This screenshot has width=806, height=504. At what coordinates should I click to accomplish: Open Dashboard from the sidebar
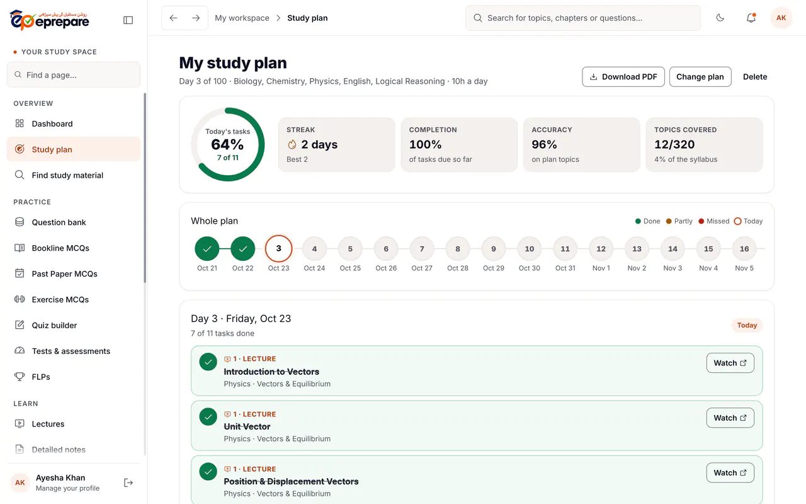(74, 123)
